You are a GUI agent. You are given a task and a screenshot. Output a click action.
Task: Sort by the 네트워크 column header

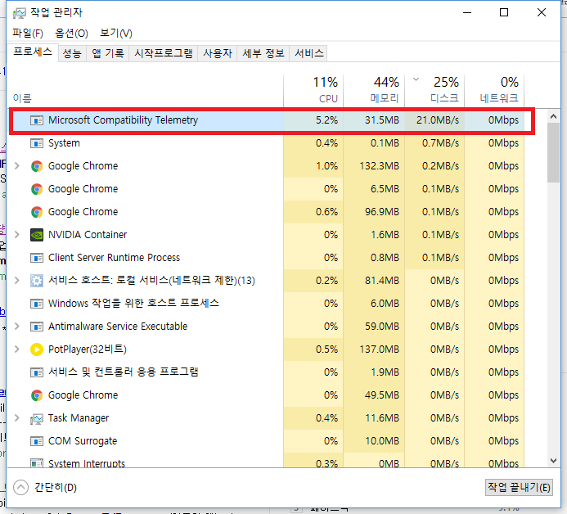[x=494, y=91]
